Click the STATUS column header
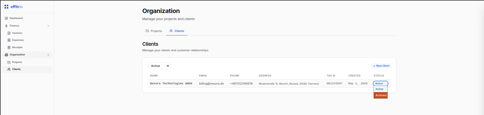Viewport: 484px width, 115px height. [x=379, y=76]
